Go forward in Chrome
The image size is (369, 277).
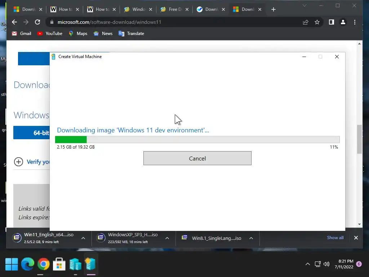click(x=26, y=22)
